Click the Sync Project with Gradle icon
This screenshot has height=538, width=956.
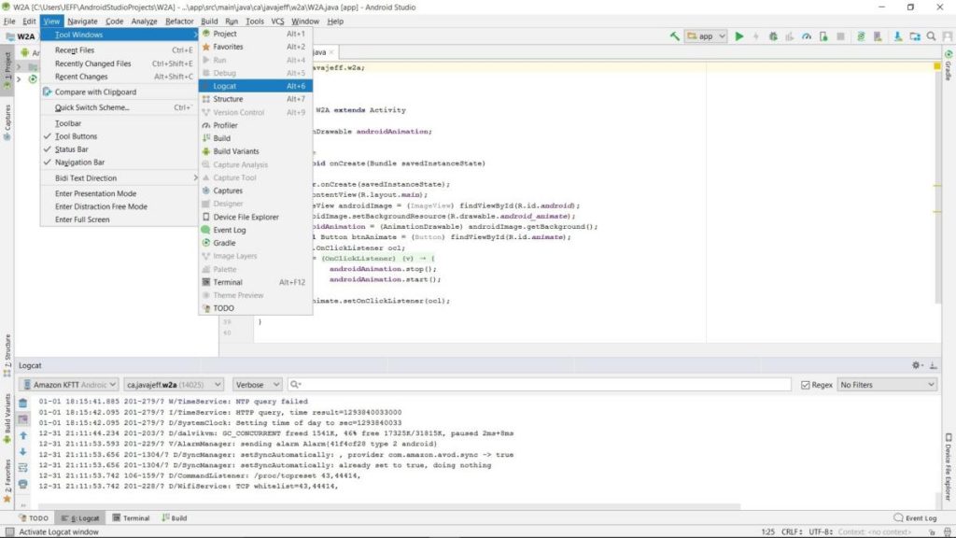(x=860, y=36)
